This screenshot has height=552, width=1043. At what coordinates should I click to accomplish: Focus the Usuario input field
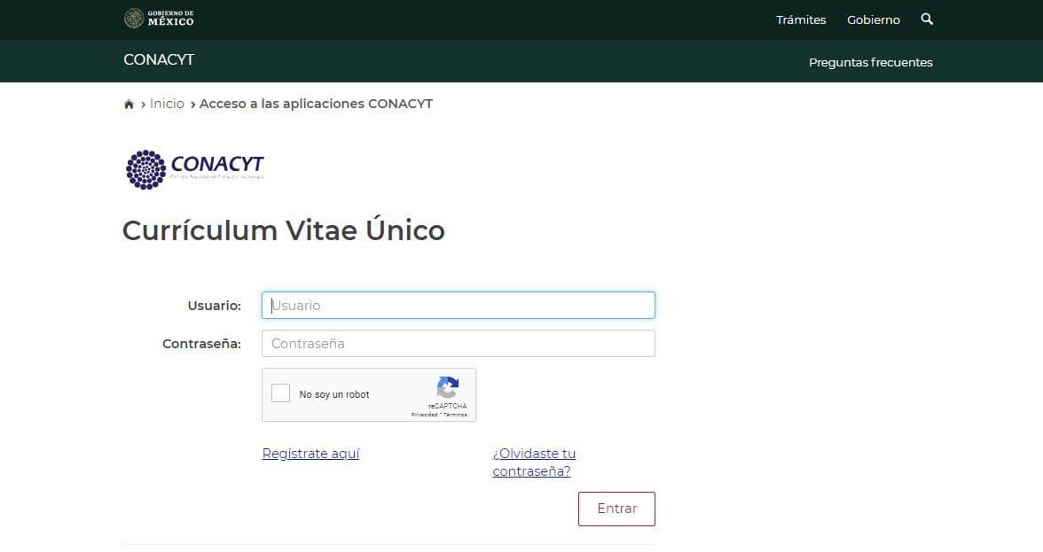click(x=459, y=306)
